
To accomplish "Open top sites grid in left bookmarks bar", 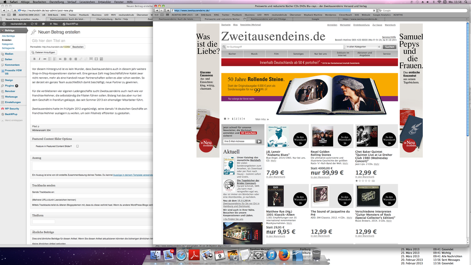I will [14, 15].
